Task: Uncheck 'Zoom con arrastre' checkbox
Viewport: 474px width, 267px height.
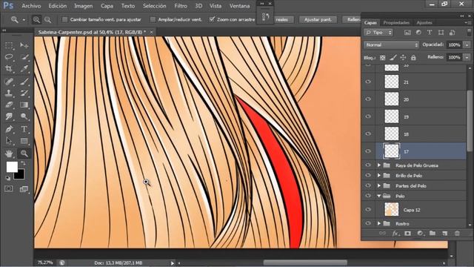Action: [x=212, y=19]
